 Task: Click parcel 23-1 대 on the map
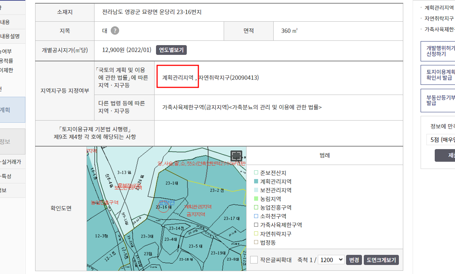tap(172, 183)
